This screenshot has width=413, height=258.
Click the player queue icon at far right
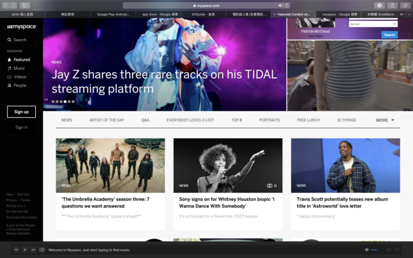point(397,249)
